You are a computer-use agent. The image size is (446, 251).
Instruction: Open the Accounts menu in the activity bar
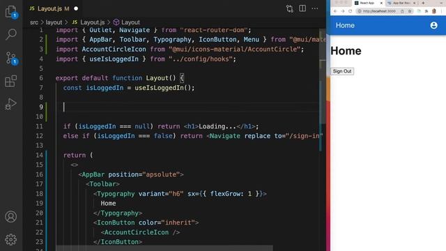pos(11,217)
